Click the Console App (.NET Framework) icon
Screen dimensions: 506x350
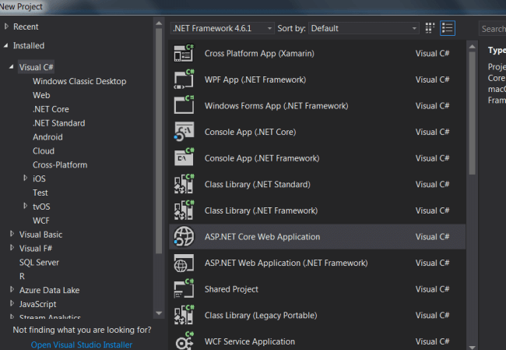click(184, 158)
